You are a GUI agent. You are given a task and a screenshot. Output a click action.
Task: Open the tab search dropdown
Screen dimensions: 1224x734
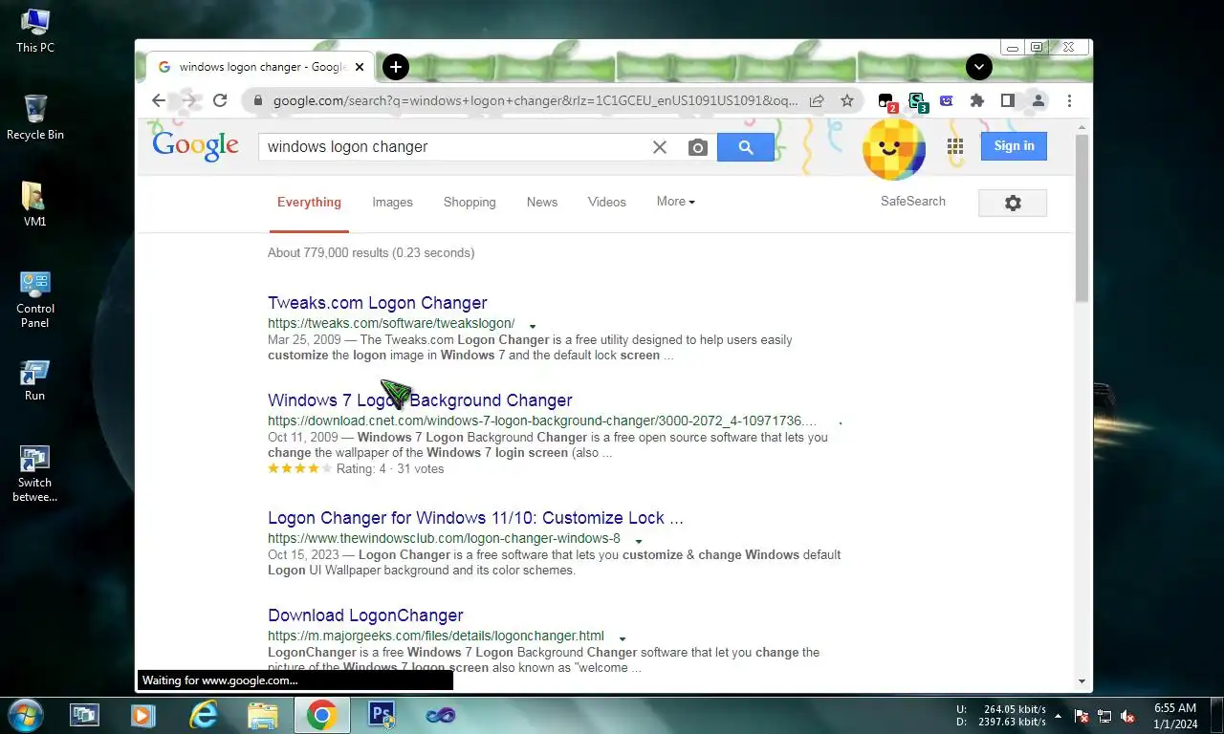click(x=979, y=67)
